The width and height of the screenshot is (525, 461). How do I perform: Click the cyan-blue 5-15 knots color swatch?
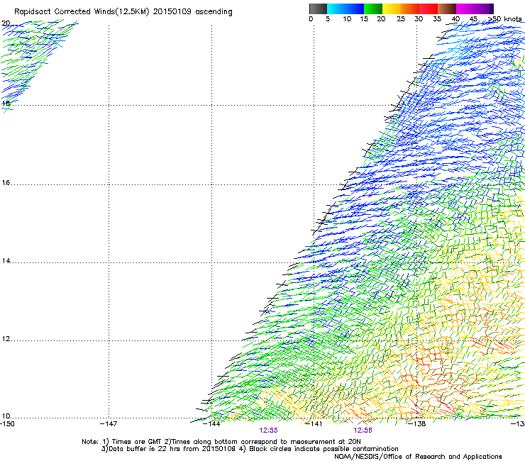(346, 9)
